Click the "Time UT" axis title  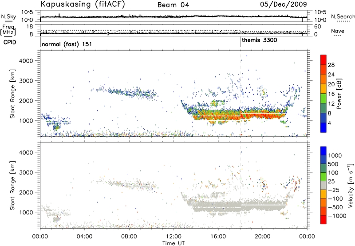[174, 243]
